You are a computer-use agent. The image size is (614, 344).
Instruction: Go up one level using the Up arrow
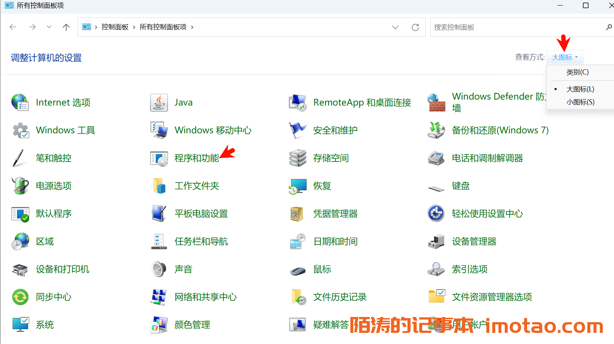pos(66,27)
